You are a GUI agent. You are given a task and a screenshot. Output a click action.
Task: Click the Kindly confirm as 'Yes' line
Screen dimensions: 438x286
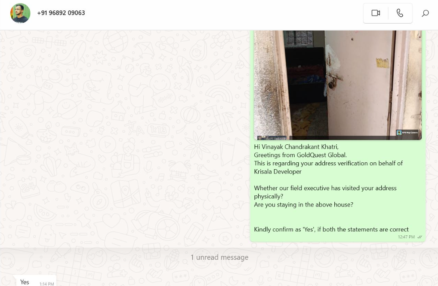click(x=331, y=229)
